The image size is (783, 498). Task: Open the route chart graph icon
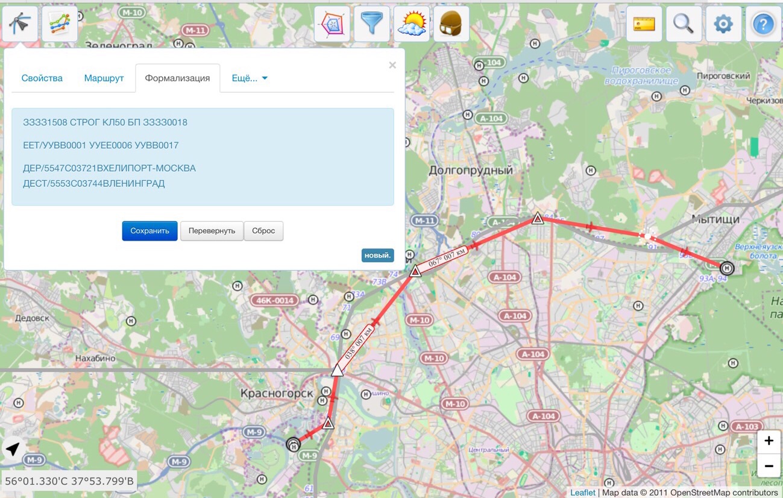click(x=60, y=24)
